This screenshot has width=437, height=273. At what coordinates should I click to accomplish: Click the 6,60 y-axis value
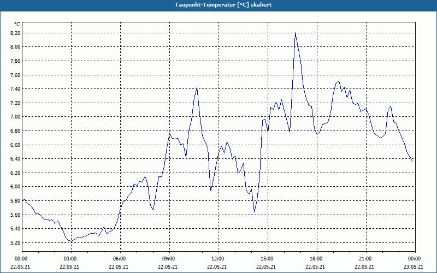point(16,145)
